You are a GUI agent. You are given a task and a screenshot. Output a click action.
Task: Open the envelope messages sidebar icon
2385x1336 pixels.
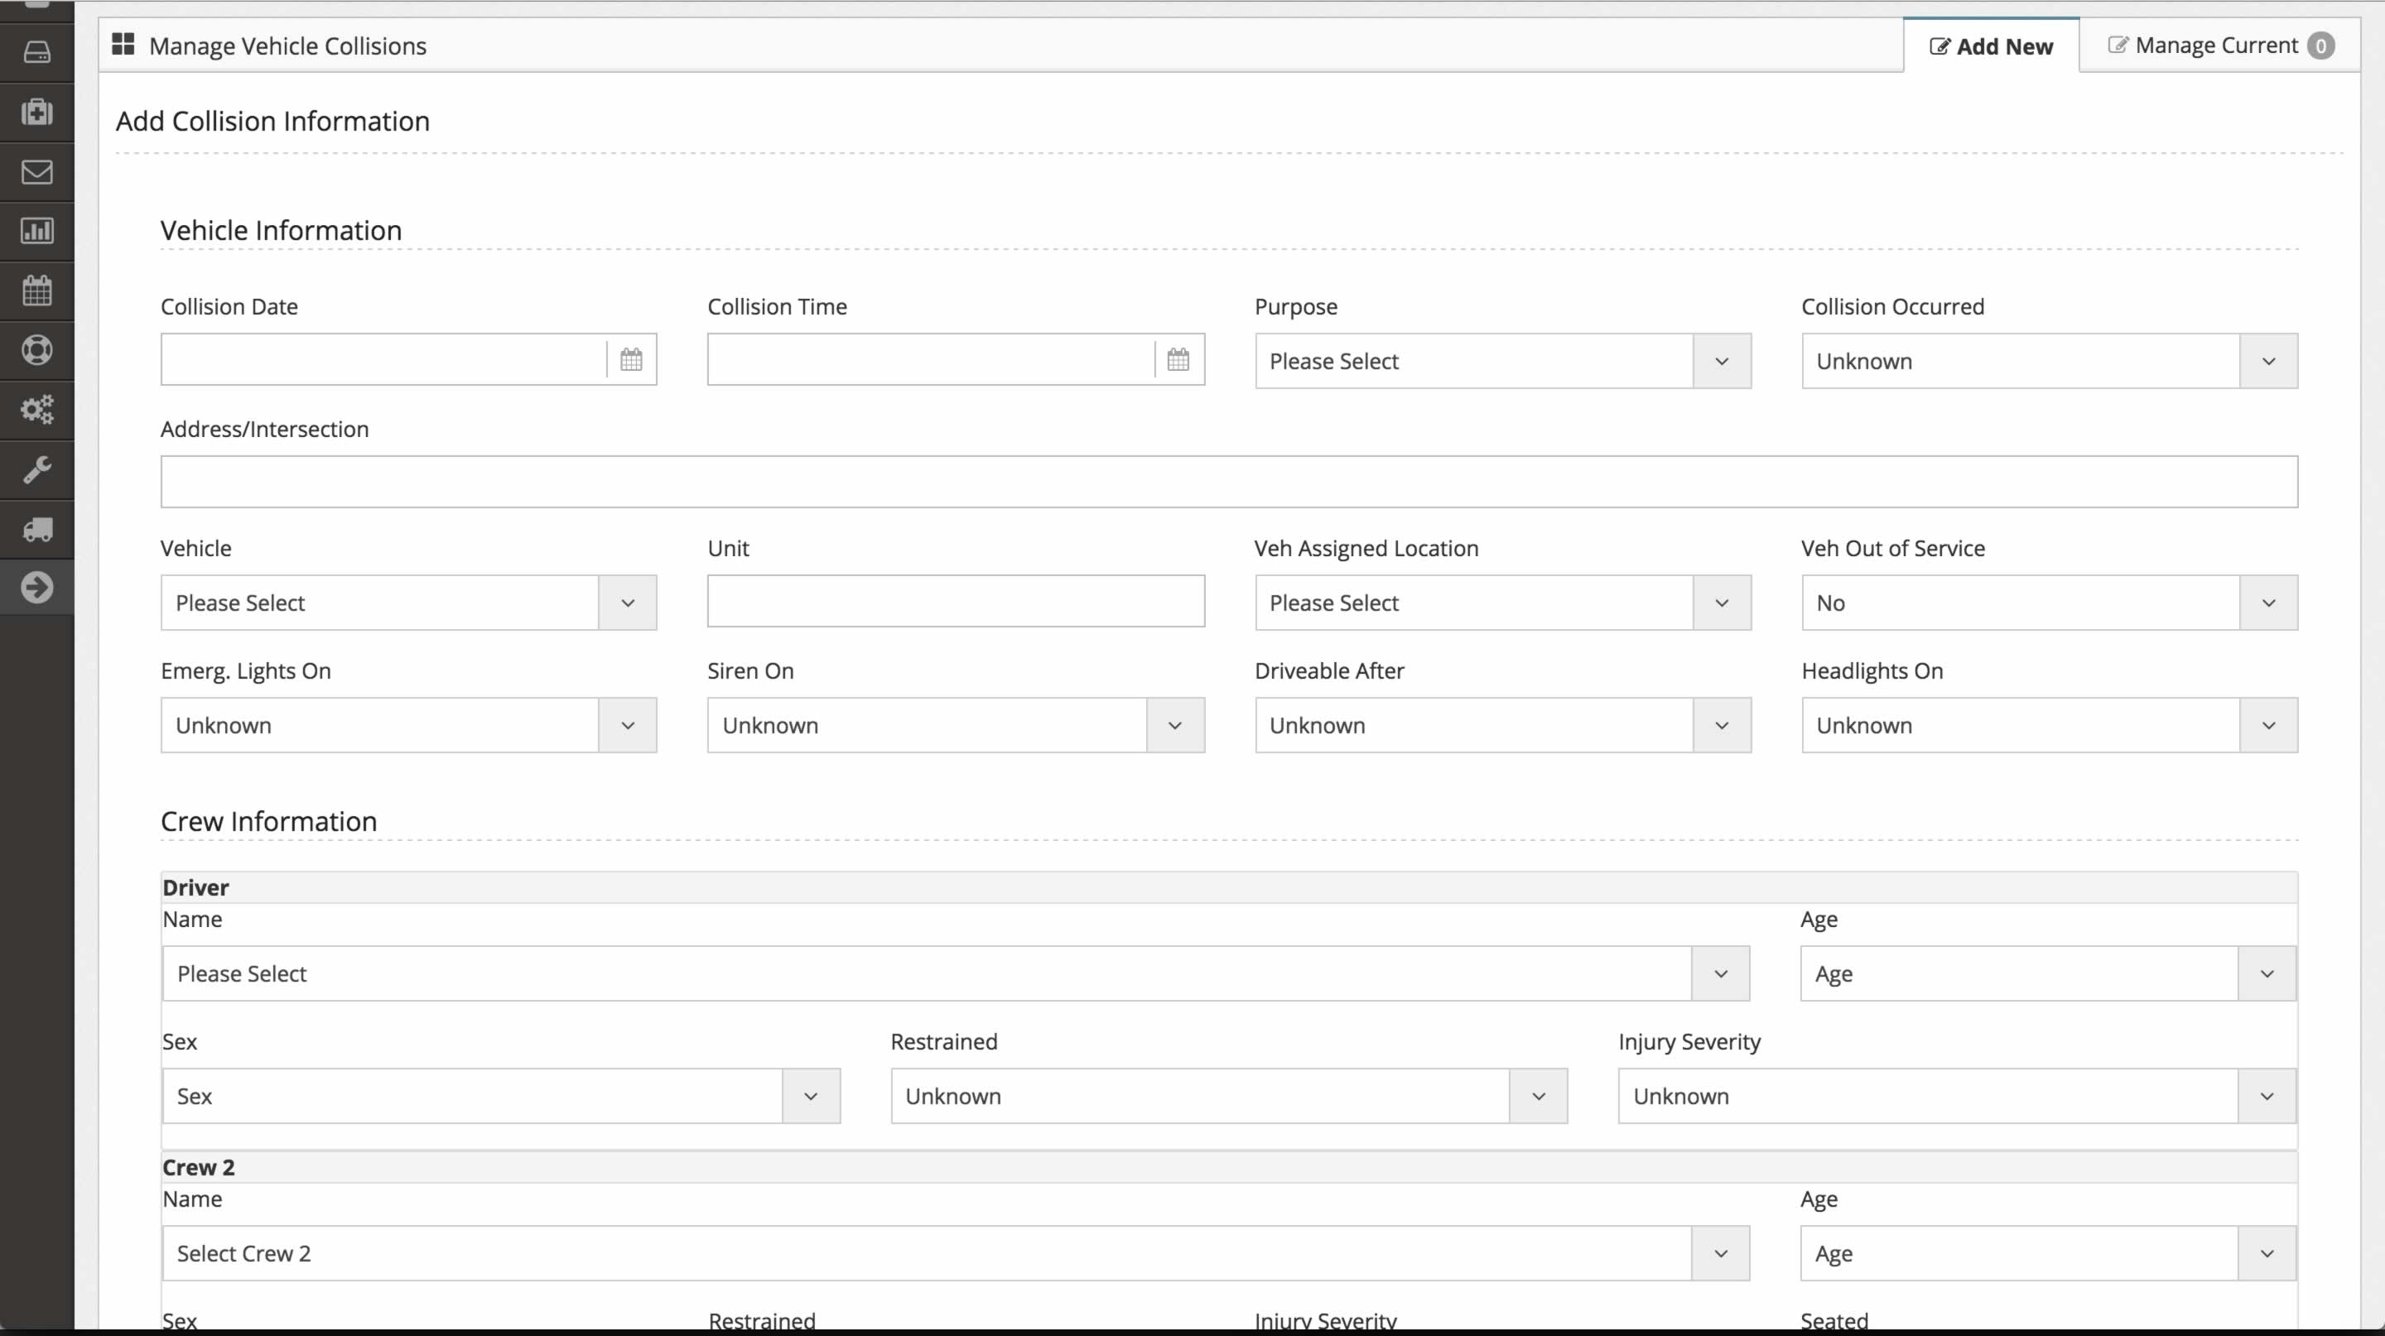click(x=37, y=172)
